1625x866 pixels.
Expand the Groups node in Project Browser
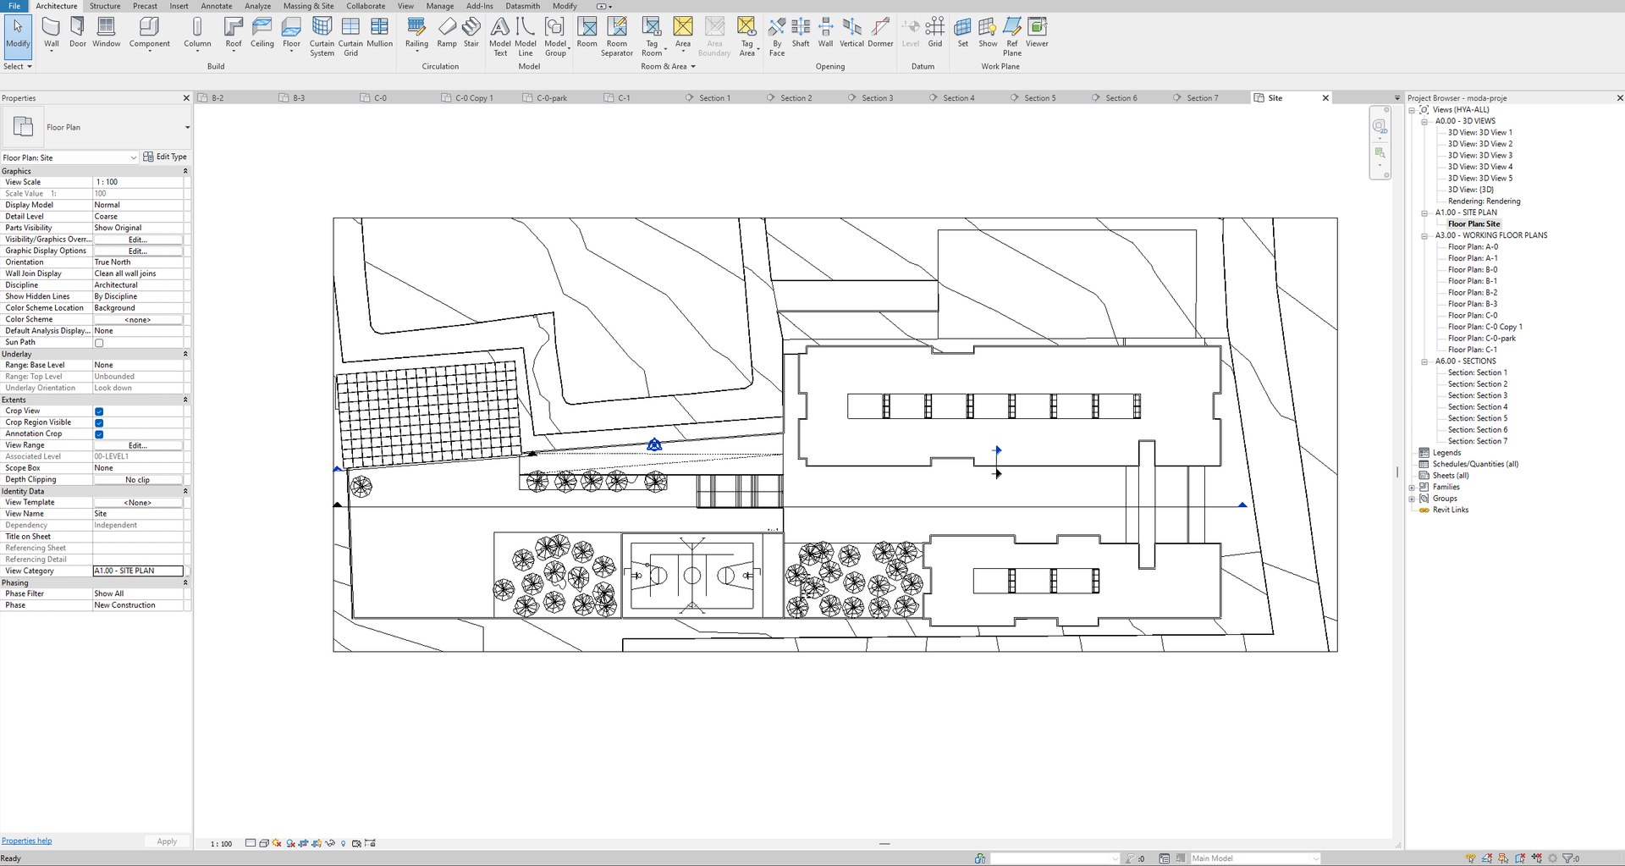(x=1412, y=499)
